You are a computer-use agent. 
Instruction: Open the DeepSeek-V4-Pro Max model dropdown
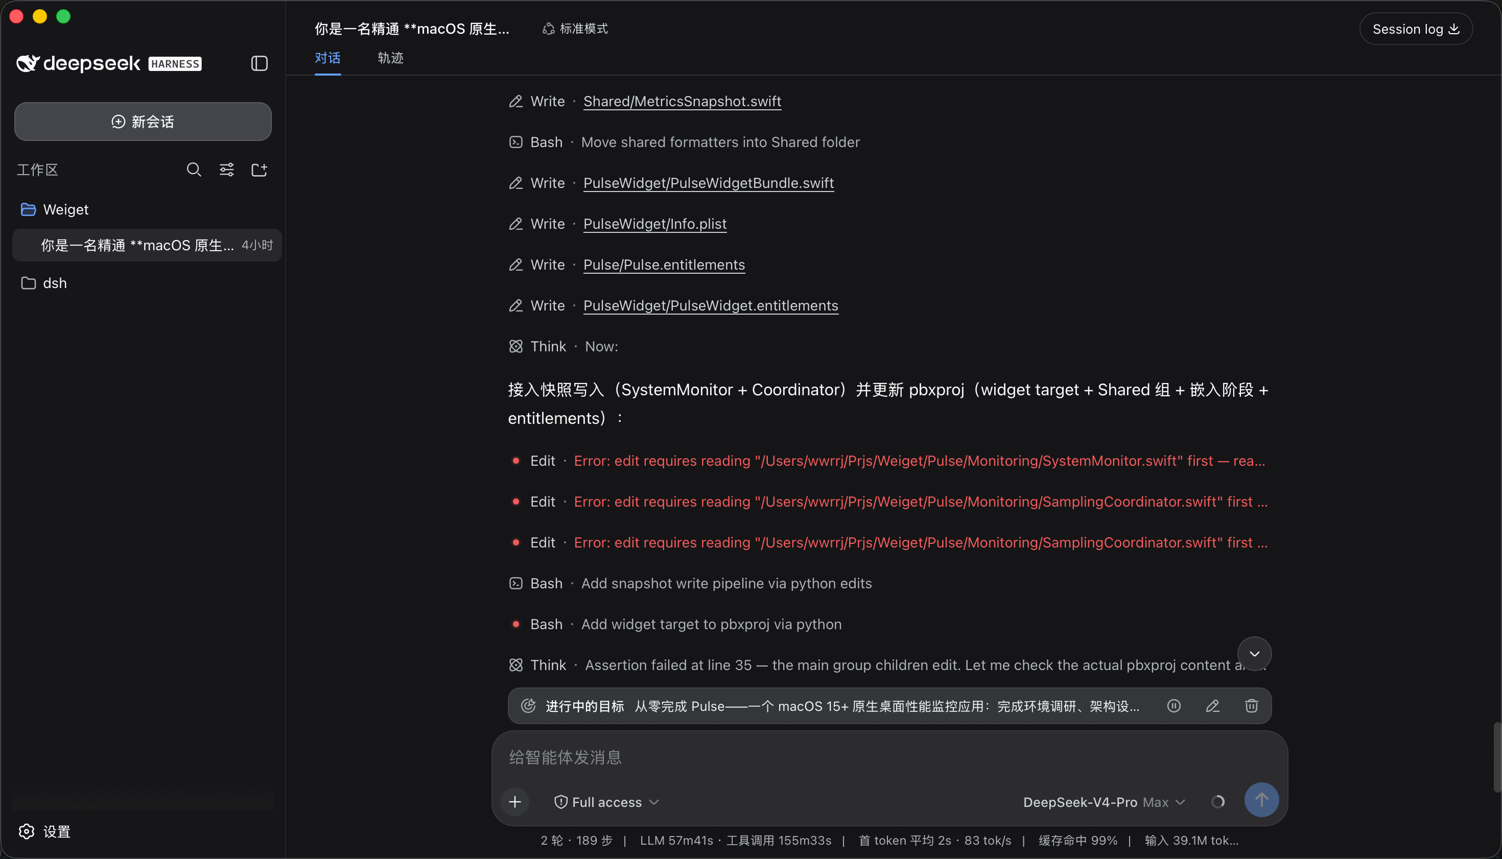click(x=1104, y=802)
